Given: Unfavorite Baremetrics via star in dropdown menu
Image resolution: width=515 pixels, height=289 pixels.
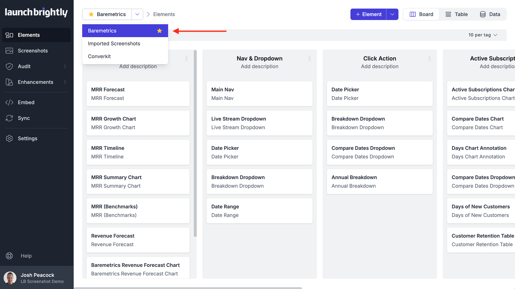Looking at the screenshot, I should tap(160, 31).
